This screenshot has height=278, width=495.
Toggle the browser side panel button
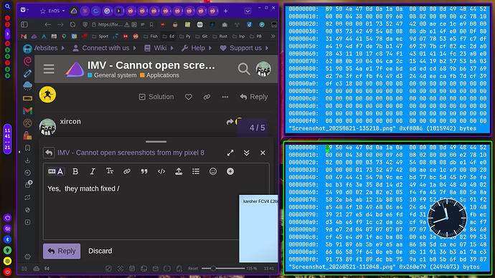[x=24, y=24]
